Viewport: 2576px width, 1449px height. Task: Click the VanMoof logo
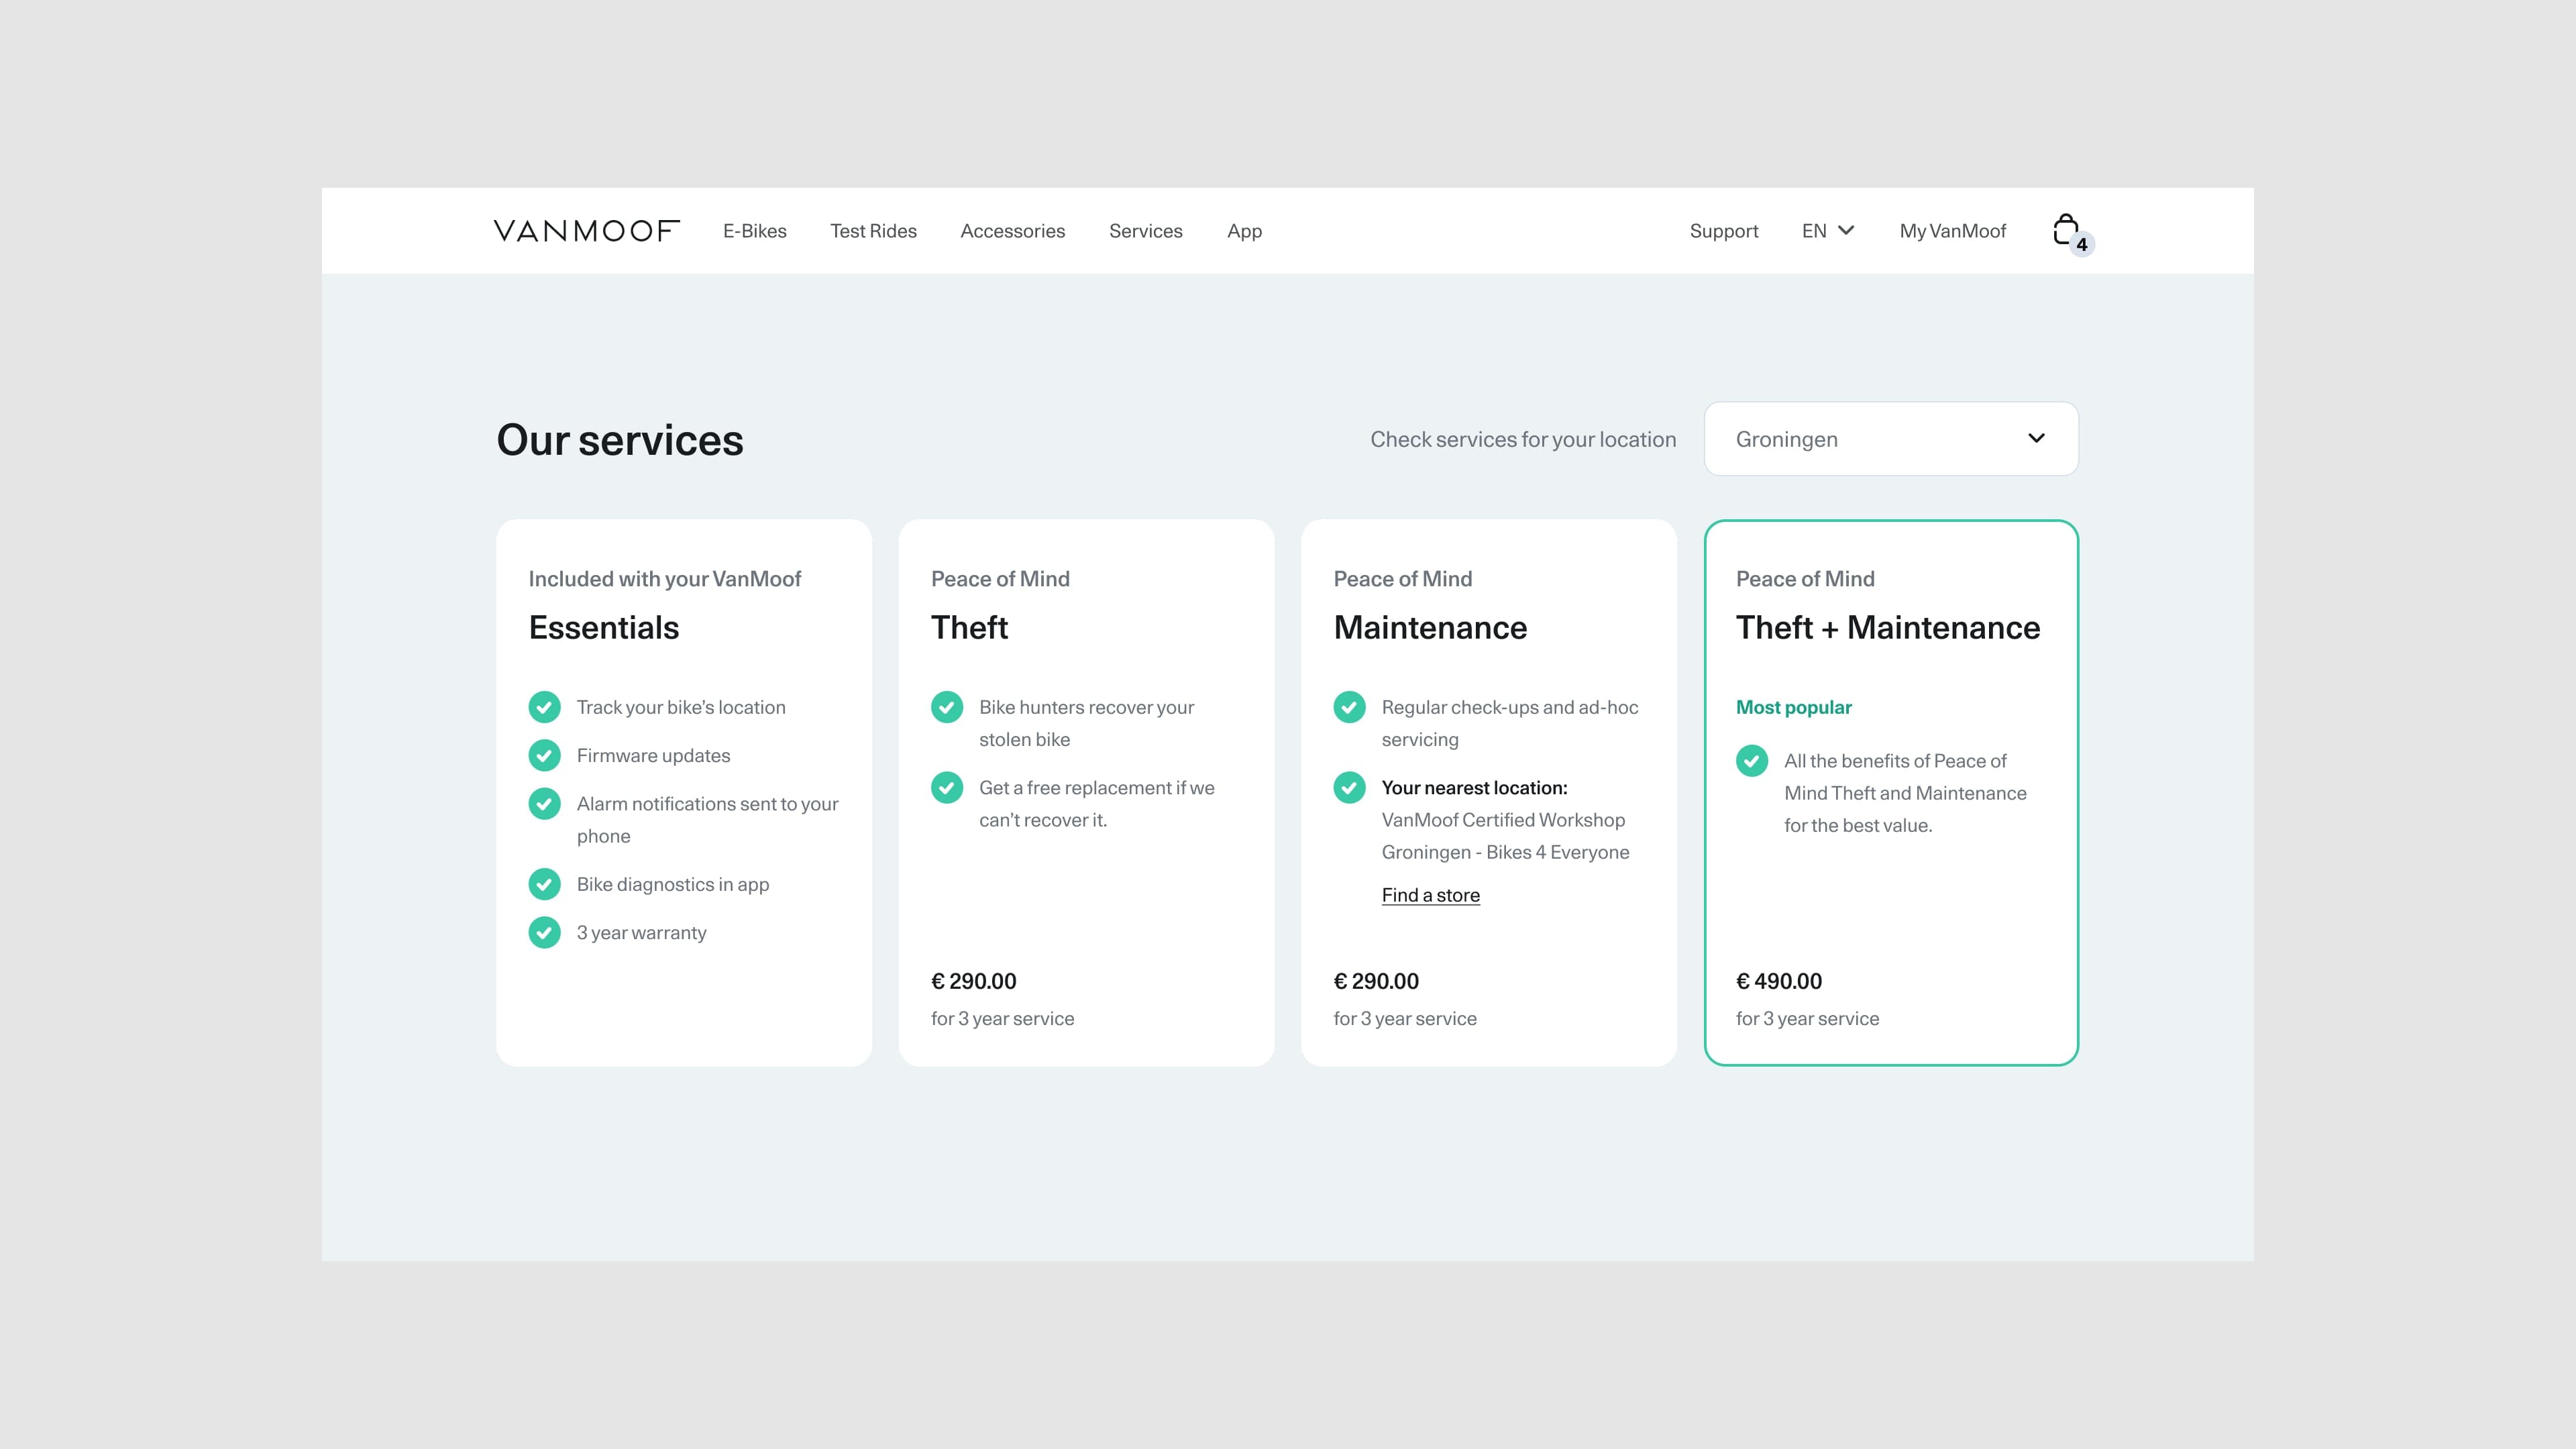click(587, 231)
